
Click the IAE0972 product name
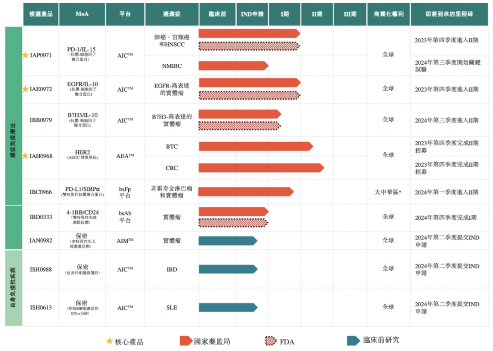41,89
